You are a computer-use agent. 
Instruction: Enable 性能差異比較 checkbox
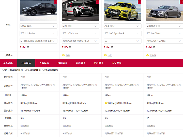[x=26, y=70]
